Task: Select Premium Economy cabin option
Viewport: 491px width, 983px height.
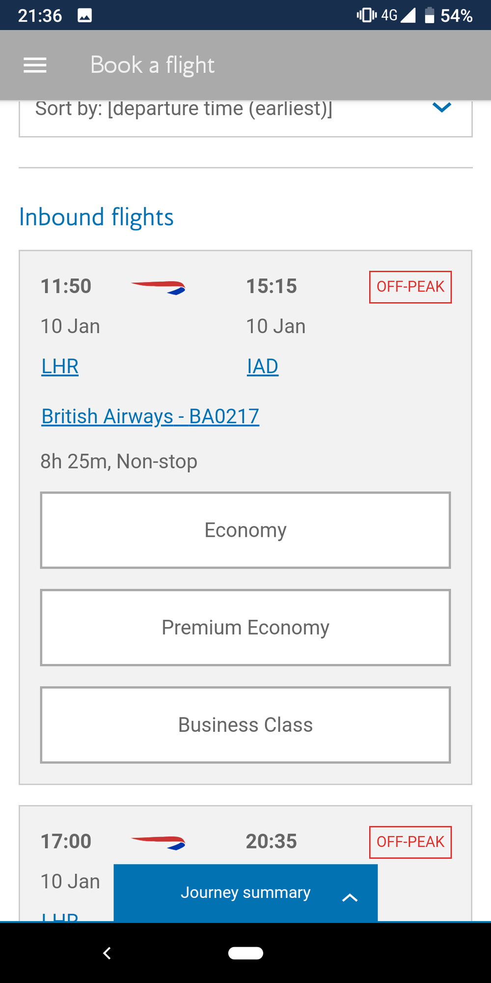Action: click(245, 628)
